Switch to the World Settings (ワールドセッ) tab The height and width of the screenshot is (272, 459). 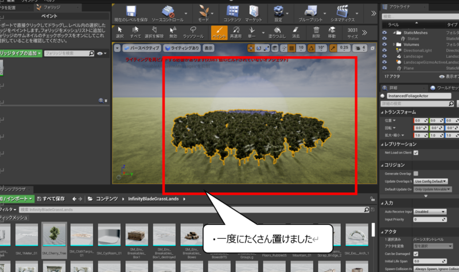[x=444, y=88]
